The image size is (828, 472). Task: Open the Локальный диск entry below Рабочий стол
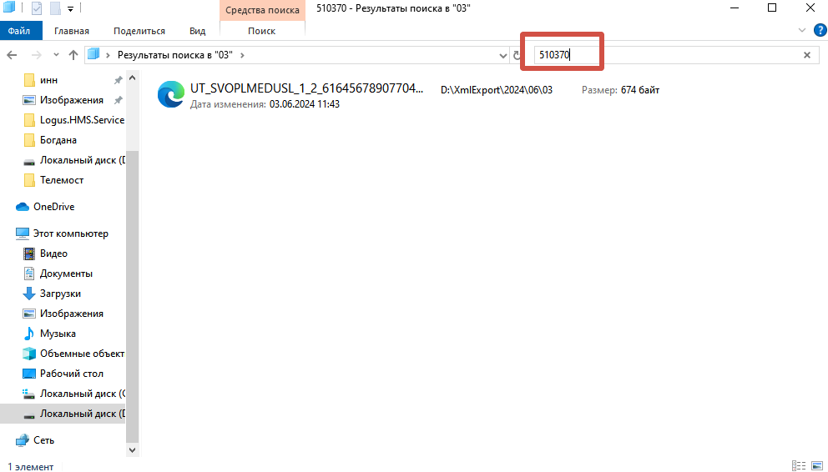point(83,394)
